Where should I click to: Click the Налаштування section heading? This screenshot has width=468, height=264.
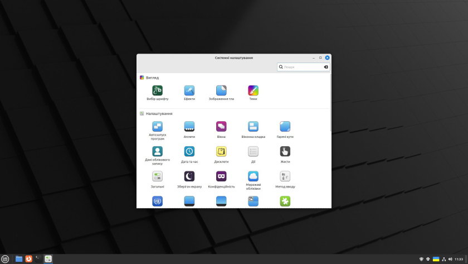[x=159, y=114]
